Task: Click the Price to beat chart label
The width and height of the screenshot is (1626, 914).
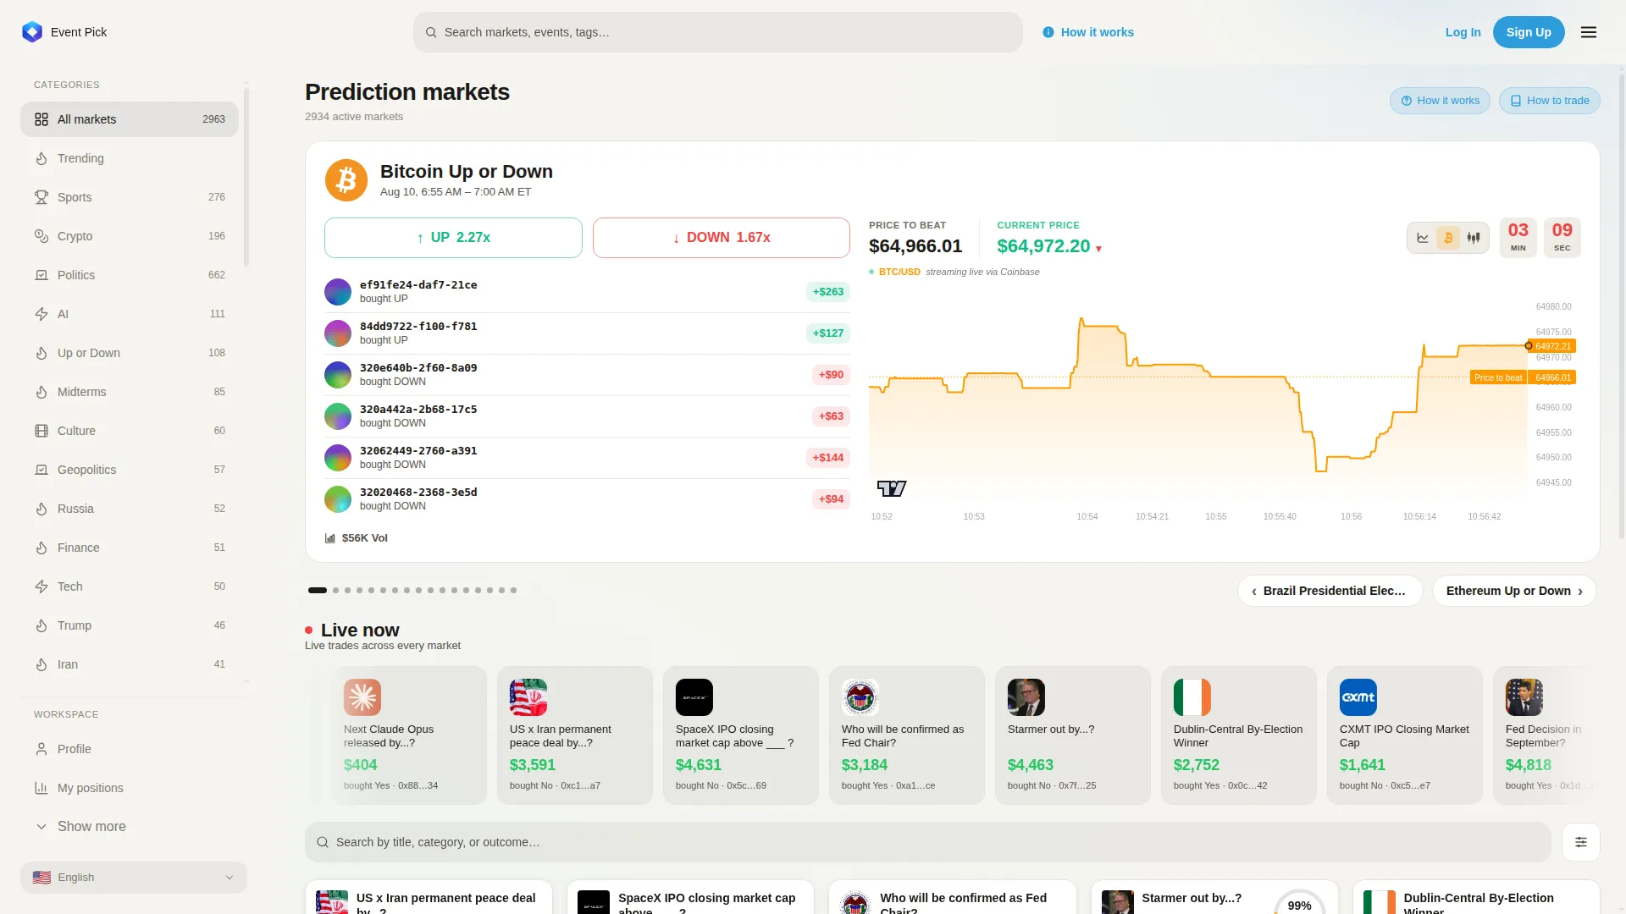Action: 1498,377
